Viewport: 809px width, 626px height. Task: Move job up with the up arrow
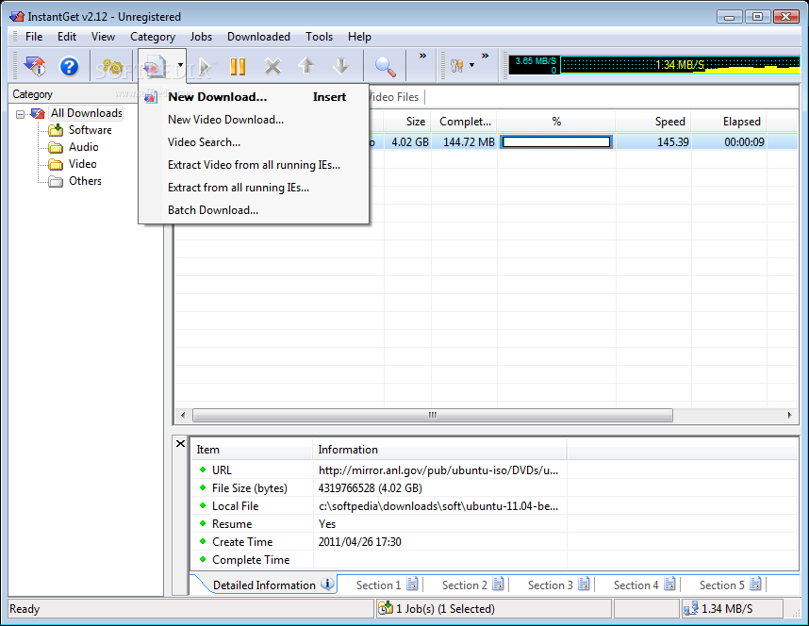(x=306, y=66)
